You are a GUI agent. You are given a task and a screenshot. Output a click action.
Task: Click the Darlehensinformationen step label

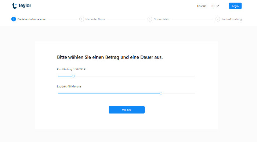pos(32,19)
